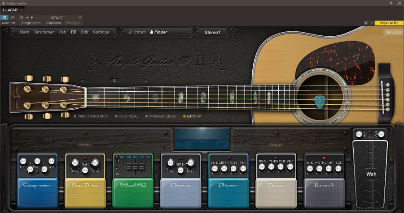Open the preset file icon

22,17
